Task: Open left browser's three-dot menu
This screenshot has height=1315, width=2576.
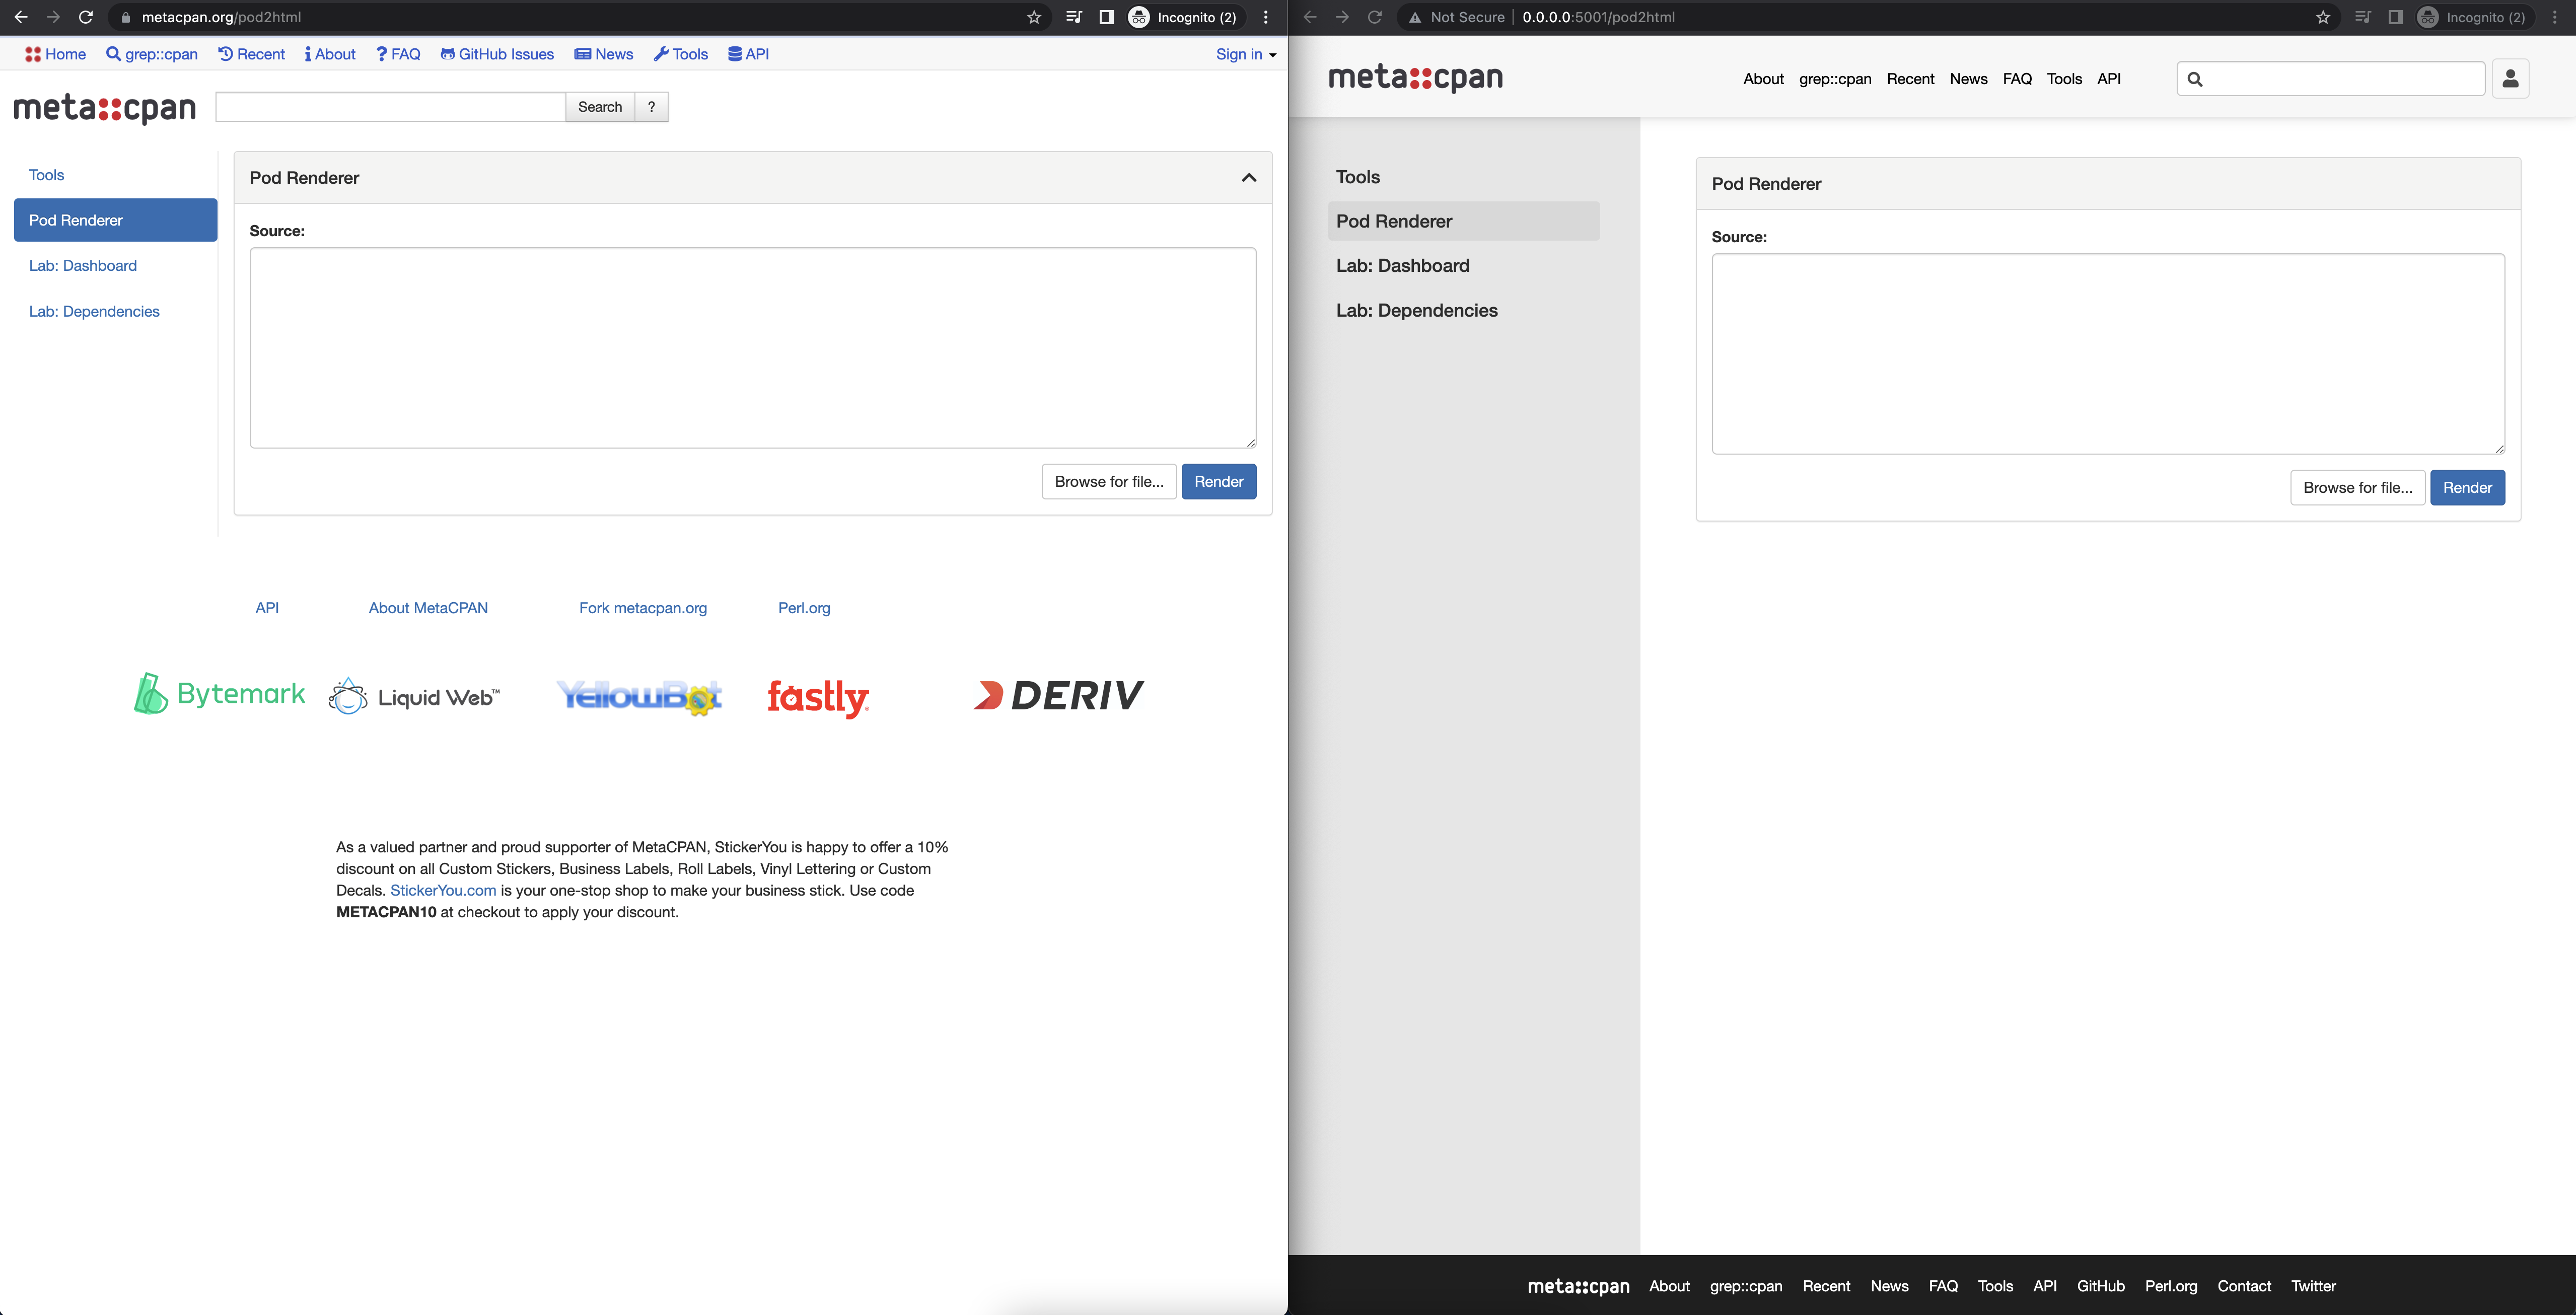Action: (1266, 17)
